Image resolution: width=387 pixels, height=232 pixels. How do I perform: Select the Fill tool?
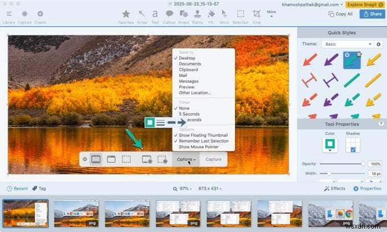[x=211, y=17]
